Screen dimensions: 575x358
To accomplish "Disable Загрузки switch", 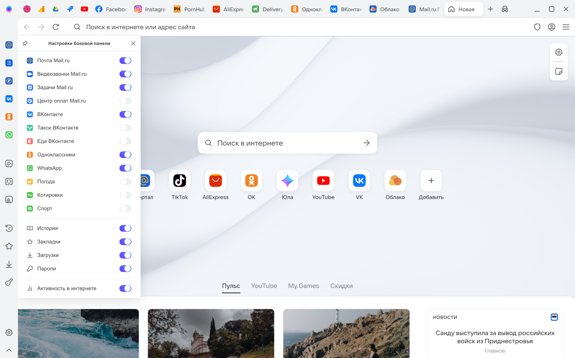I will (x=125, y=255).
